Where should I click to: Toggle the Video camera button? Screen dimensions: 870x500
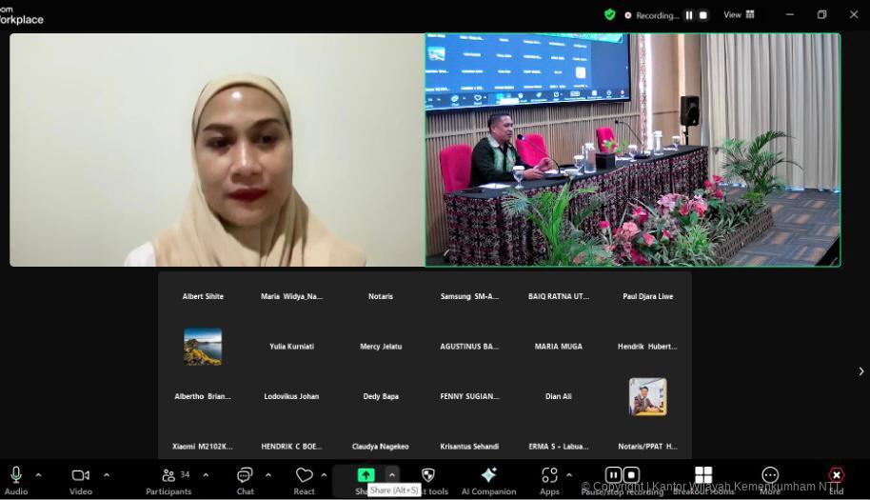[x=81, y=475]
